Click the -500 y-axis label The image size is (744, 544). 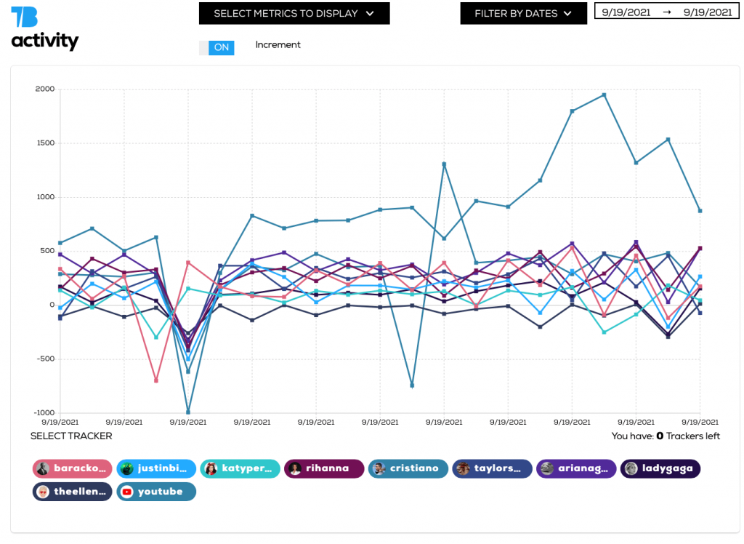tap(46, 359)
